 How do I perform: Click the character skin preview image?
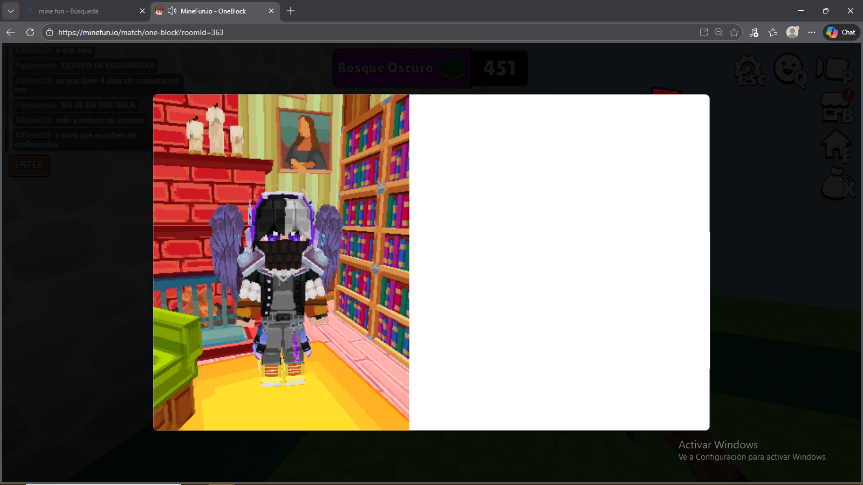click(281, 262)
